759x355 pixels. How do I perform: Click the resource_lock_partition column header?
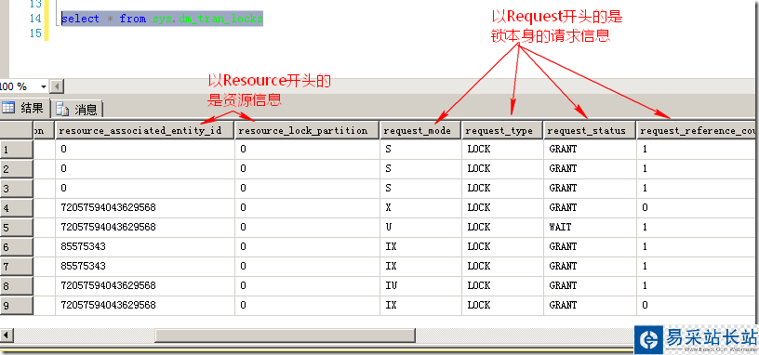click(x=307, y=130)
